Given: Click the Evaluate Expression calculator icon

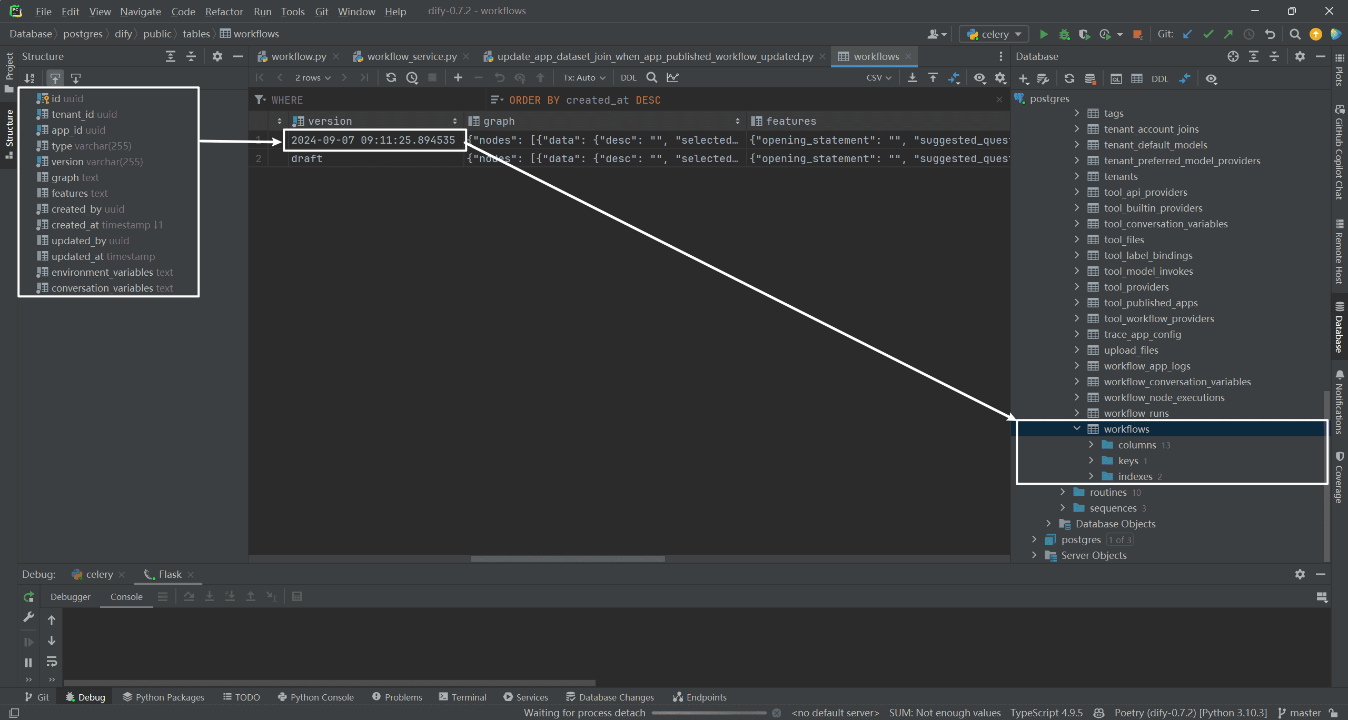Looking at the screenshot, I should click(x=297, y=596).
